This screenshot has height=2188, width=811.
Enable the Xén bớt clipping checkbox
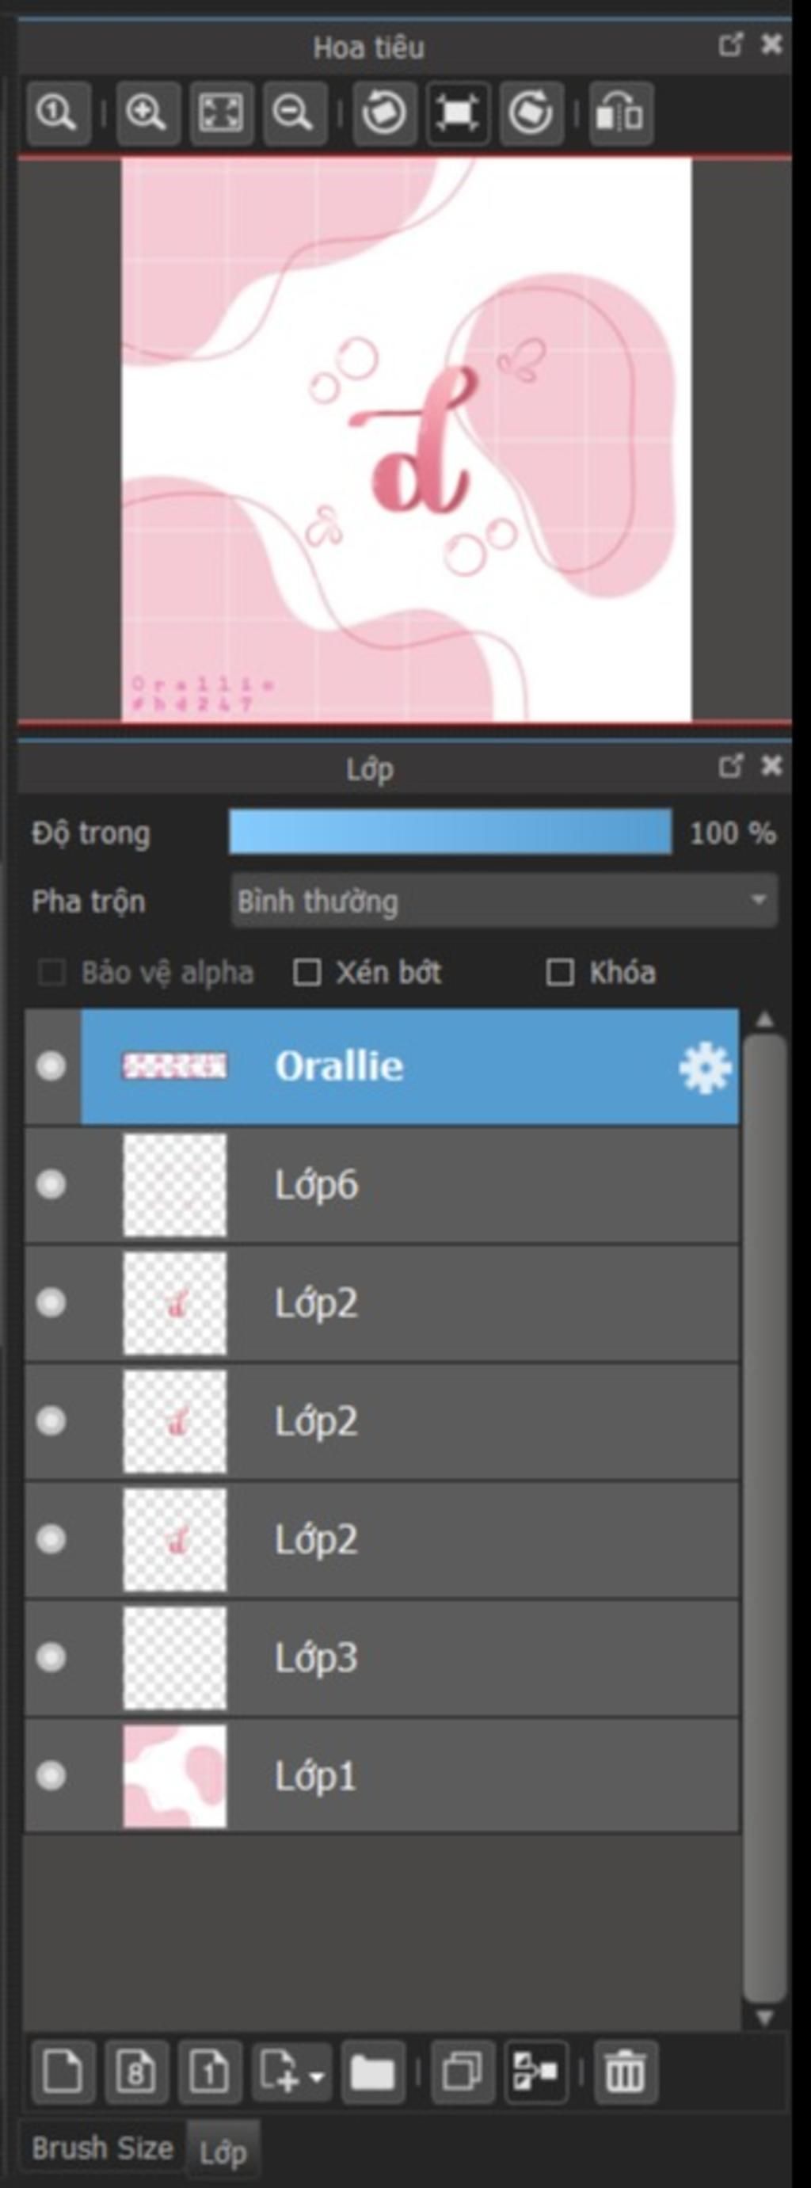point(307,973)
